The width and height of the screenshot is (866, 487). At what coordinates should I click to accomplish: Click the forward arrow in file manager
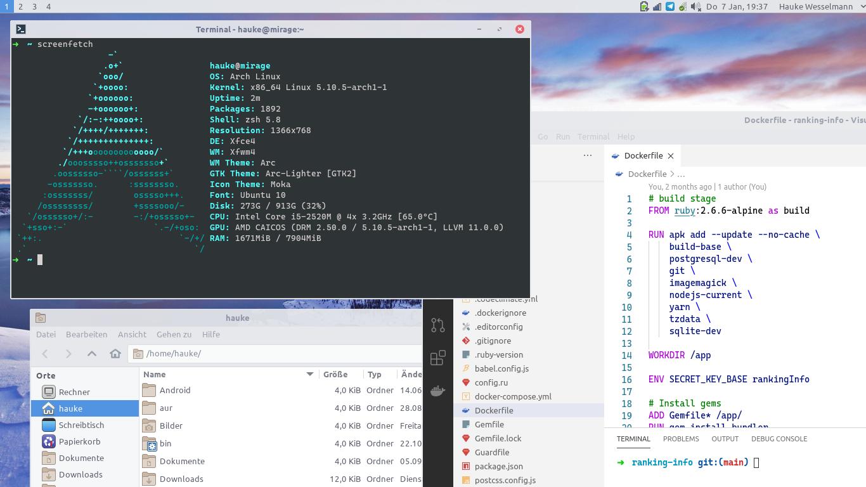pyautogui.click(x=68, y=353)
